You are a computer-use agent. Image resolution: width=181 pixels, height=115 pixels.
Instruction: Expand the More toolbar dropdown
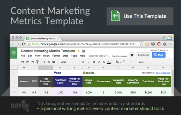[x=142, y=62]
